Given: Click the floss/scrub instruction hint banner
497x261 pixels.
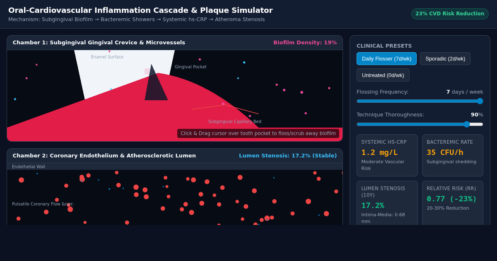Looking at the screenshot, I should coord(258,133).
